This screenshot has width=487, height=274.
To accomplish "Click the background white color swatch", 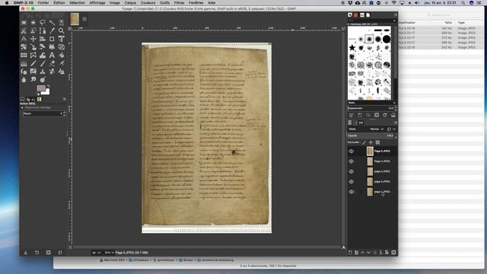I will point(47,92).
